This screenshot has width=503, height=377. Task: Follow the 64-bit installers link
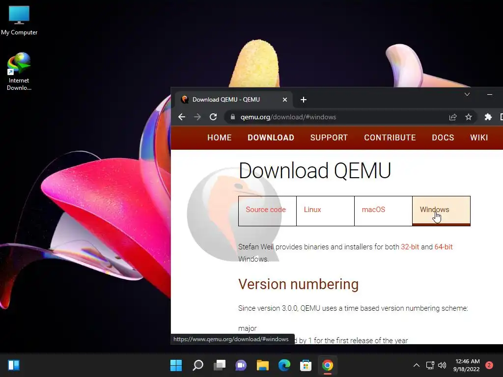tap(444, 247)
